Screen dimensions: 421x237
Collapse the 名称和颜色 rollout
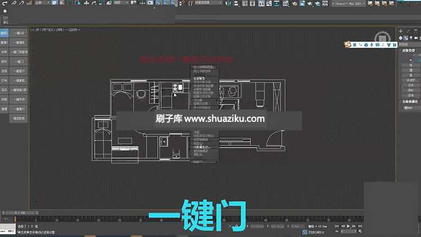pyautogui.click(x=409, y=102)
